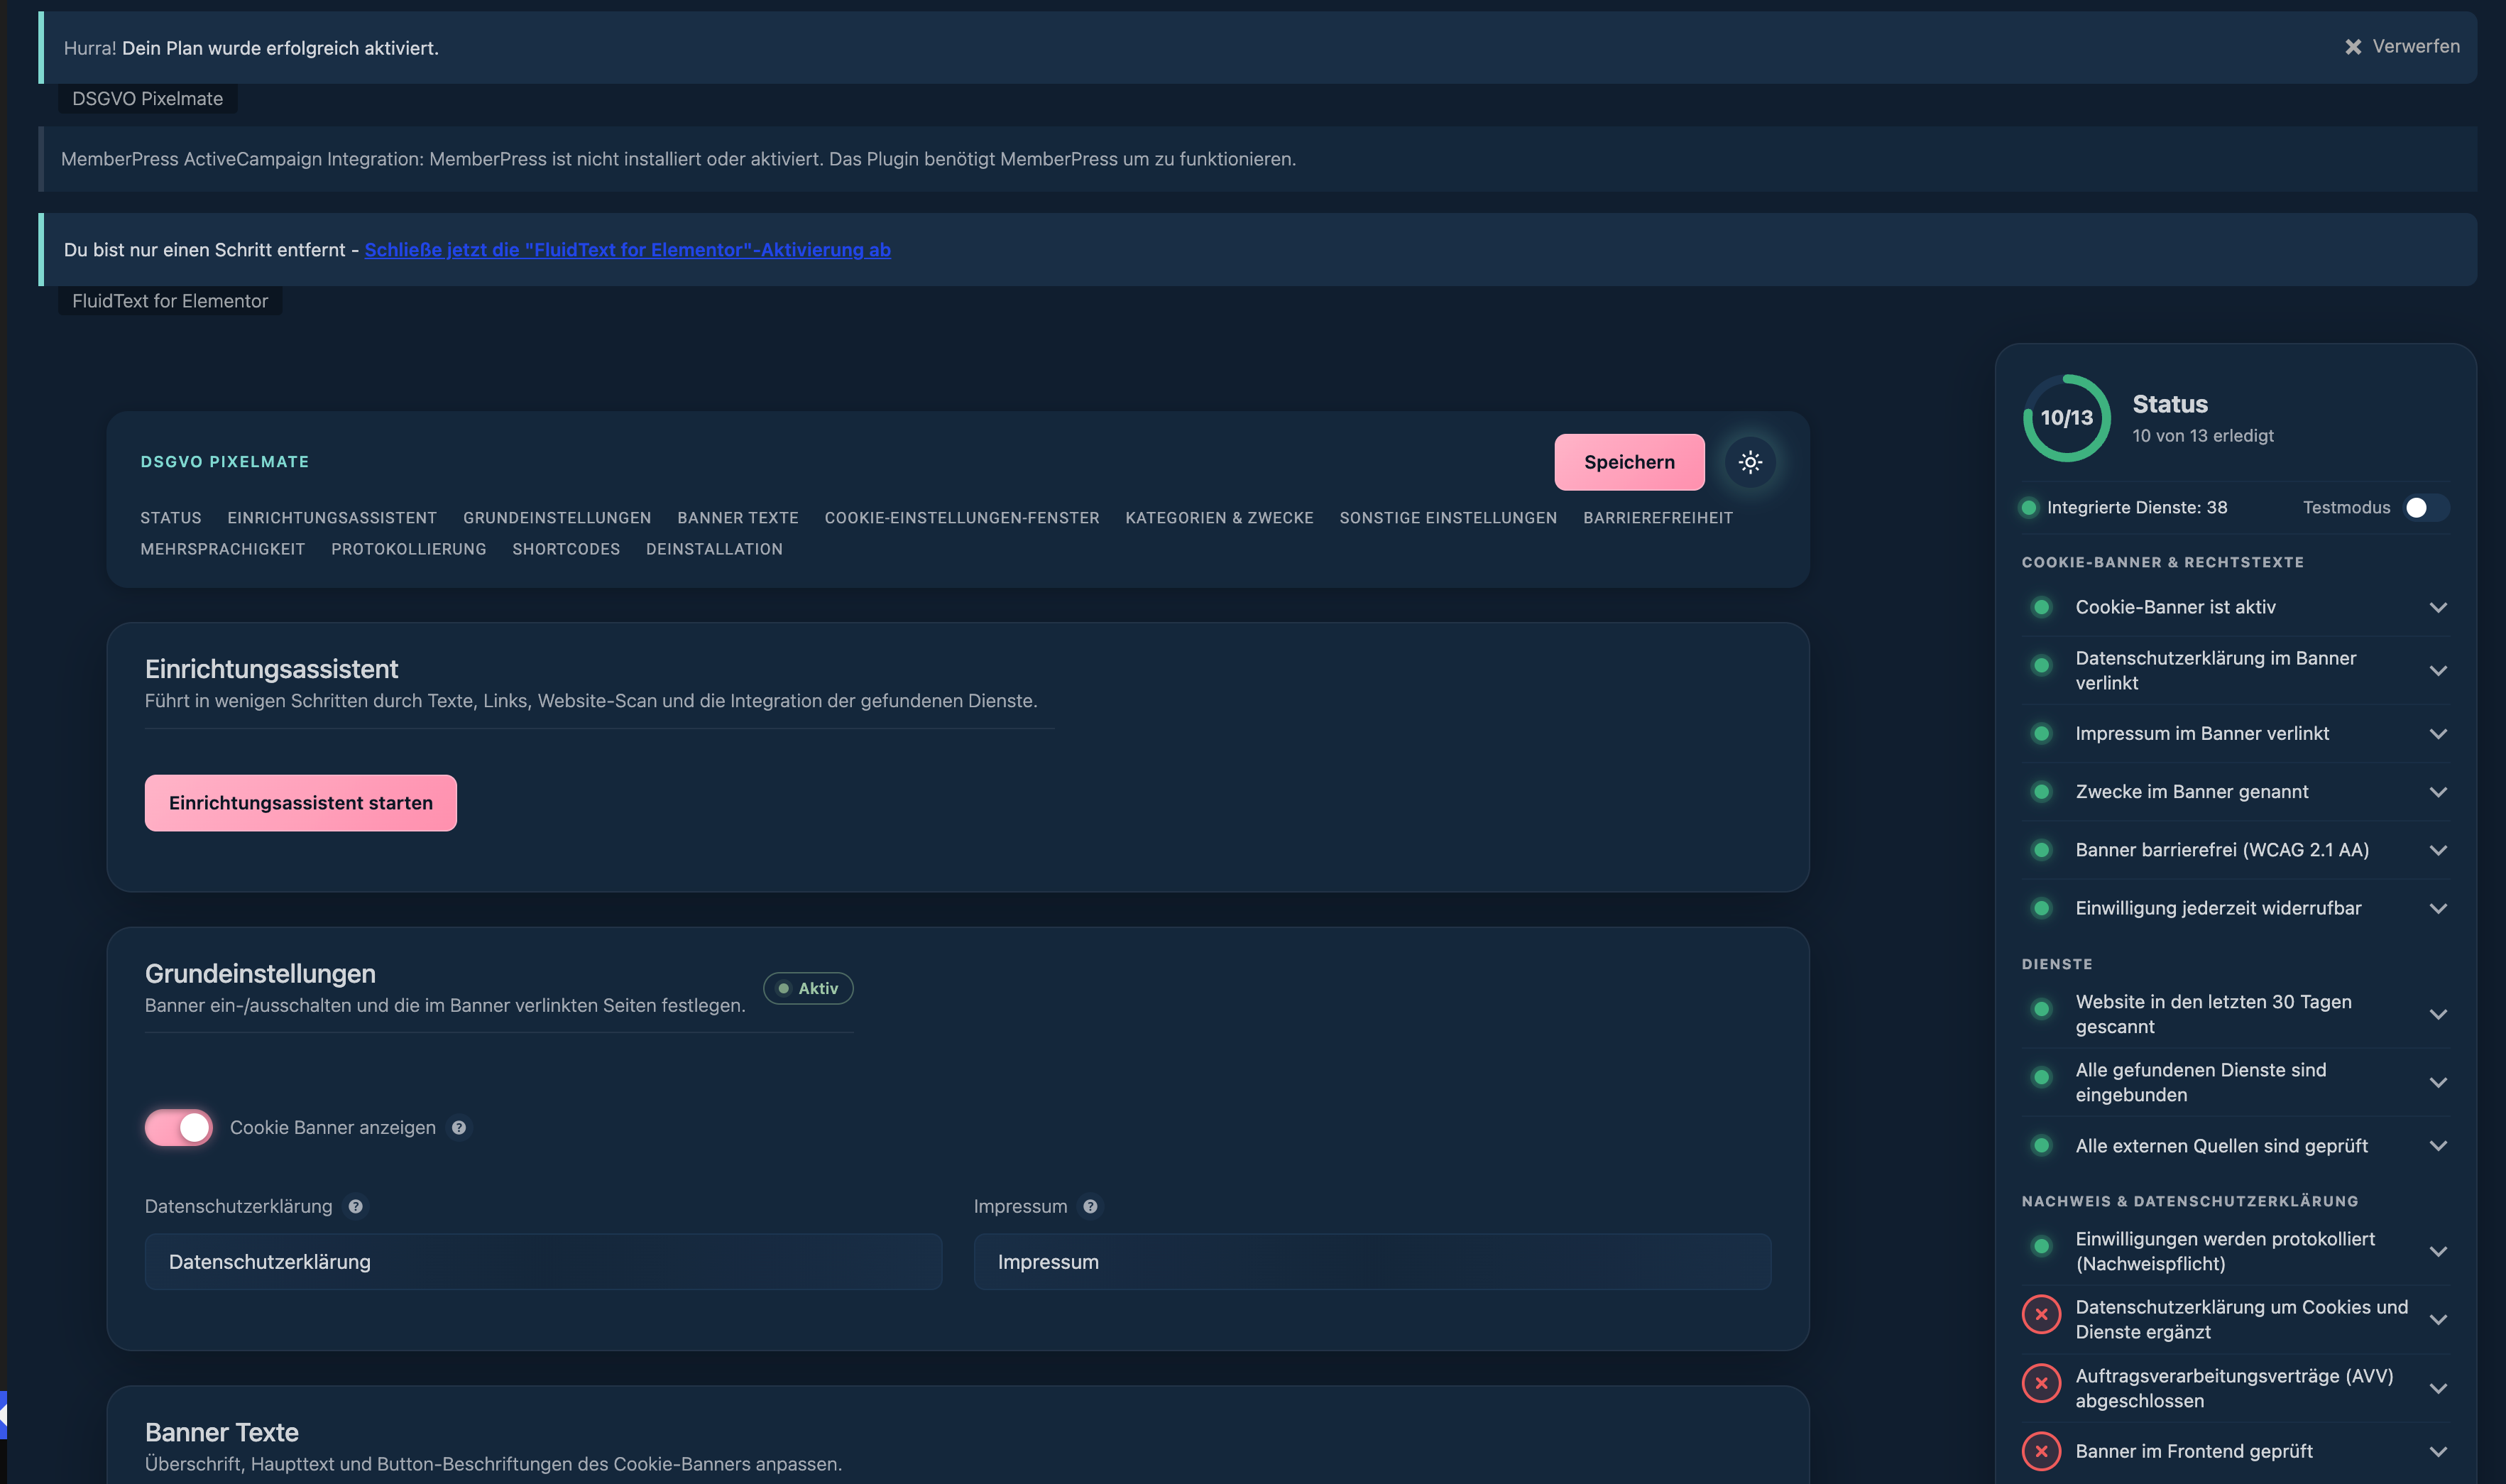The height and width of the screenshot is (1484, 2506).
Task: Click the Speichern button
Action: tap(1629, 462)
